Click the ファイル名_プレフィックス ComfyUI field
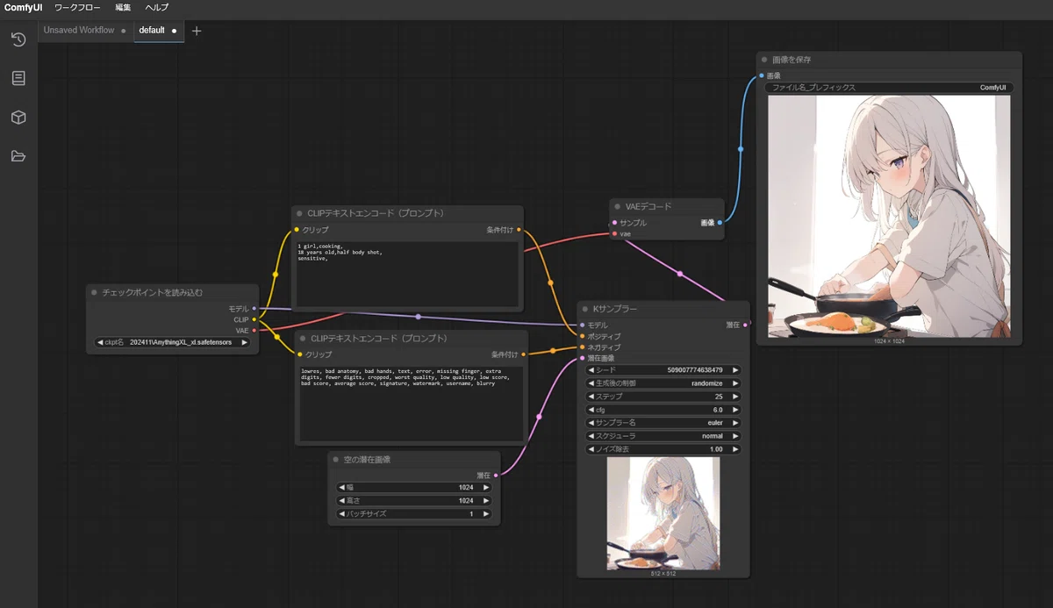This screenshot has width=1053, height=608. point(888,88)
